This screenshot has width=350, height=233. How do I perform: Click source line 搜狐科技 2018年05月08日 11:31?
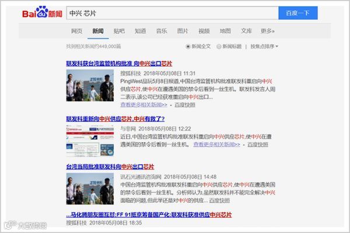point(158,73)
